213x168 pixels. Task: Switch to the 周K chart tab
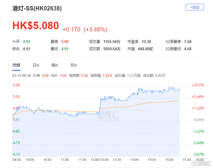point(55,65)
